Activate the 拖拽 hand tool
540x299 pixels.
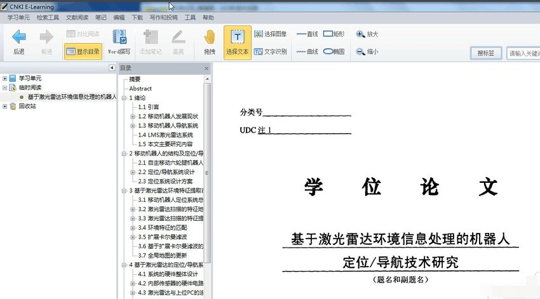pyautogui.click(x=210, y=42)
